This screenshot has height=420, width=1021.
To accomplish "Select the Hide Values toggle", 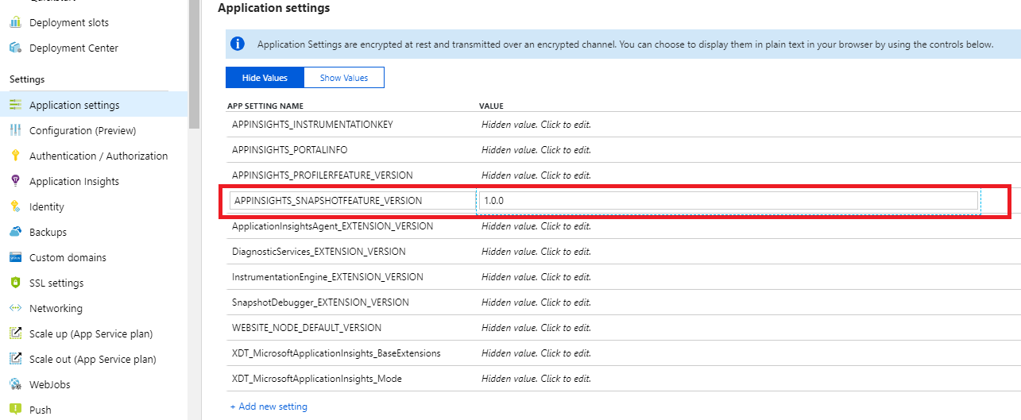I will pos(265,78).
